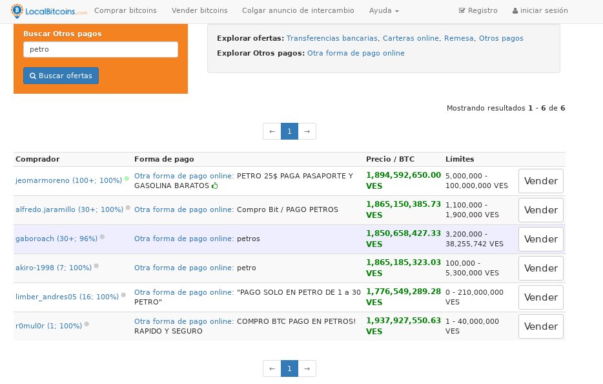The image size is (603, 384).
Task: Click the Mostrando resultados 1 - 6 de 6 text
Action: coord(506,108)
